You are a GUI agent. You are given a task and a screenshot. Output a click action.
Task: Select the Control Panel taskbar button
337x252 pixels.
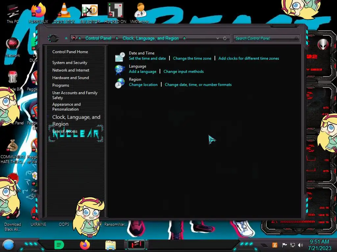[136, 245]
